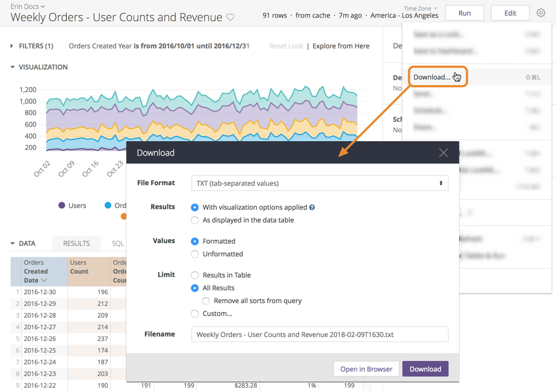Click the heart favorite icon beside title

231,17
